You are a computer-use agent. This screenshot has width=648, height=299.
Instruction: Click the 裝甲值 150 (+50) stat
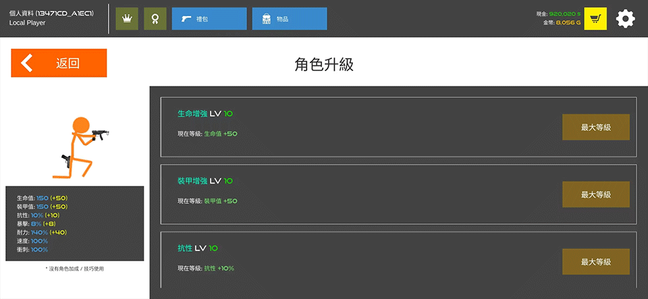[42, 207]
